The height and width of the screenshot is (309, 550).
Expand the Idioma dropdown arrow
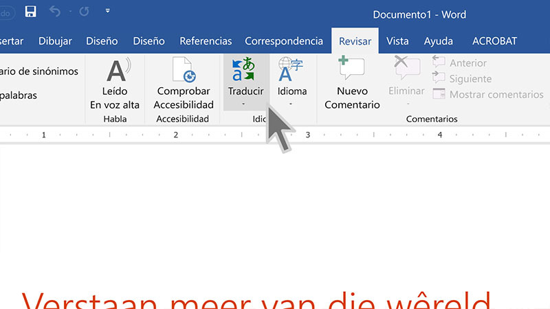(x=291, y=104)
